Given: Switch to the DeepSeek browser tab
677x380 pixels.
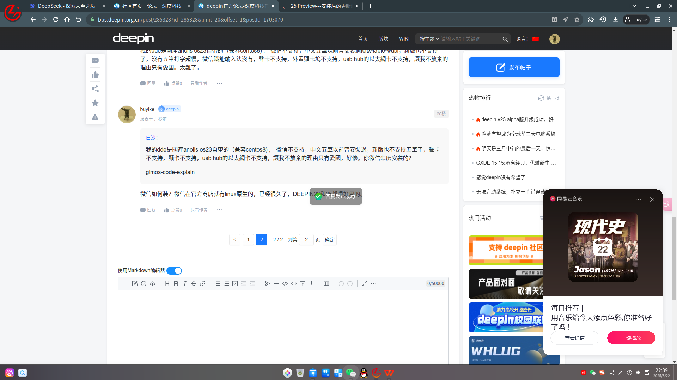Looking at the screenshot, I should click(x=67, y=6).
